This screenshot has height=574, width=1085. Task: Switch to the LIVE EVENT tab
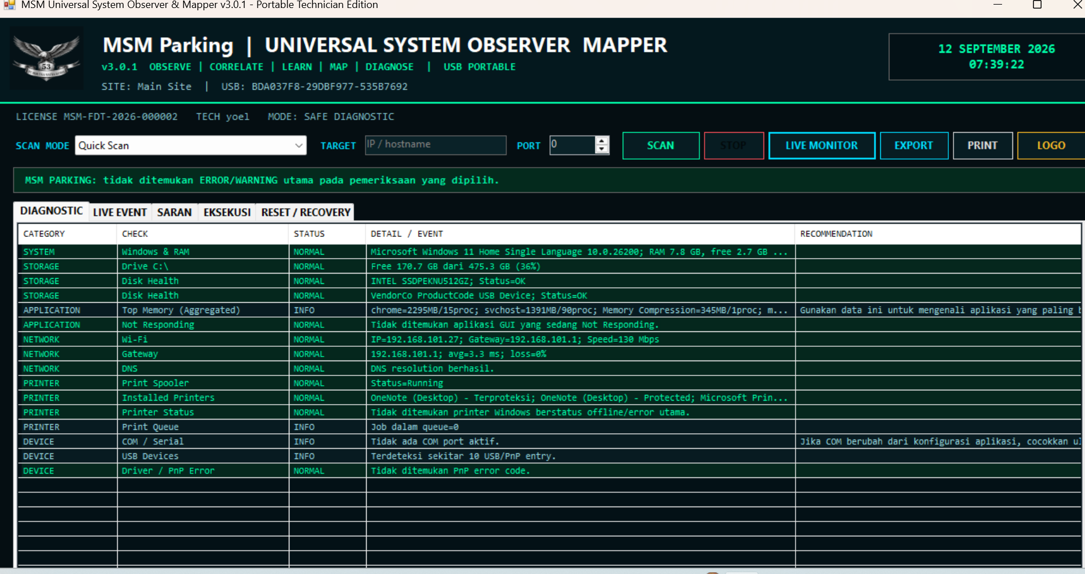[120, 212]
